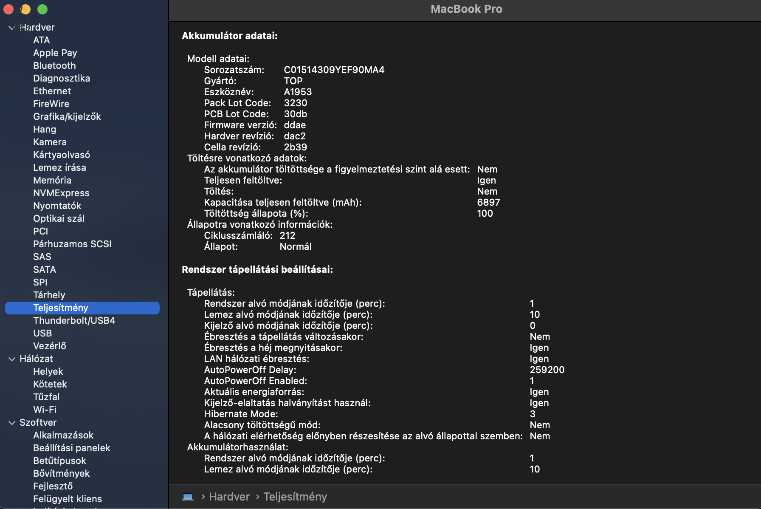
Task: Select Optikai szál in the sidebar
Action: (x=59, y=218)
